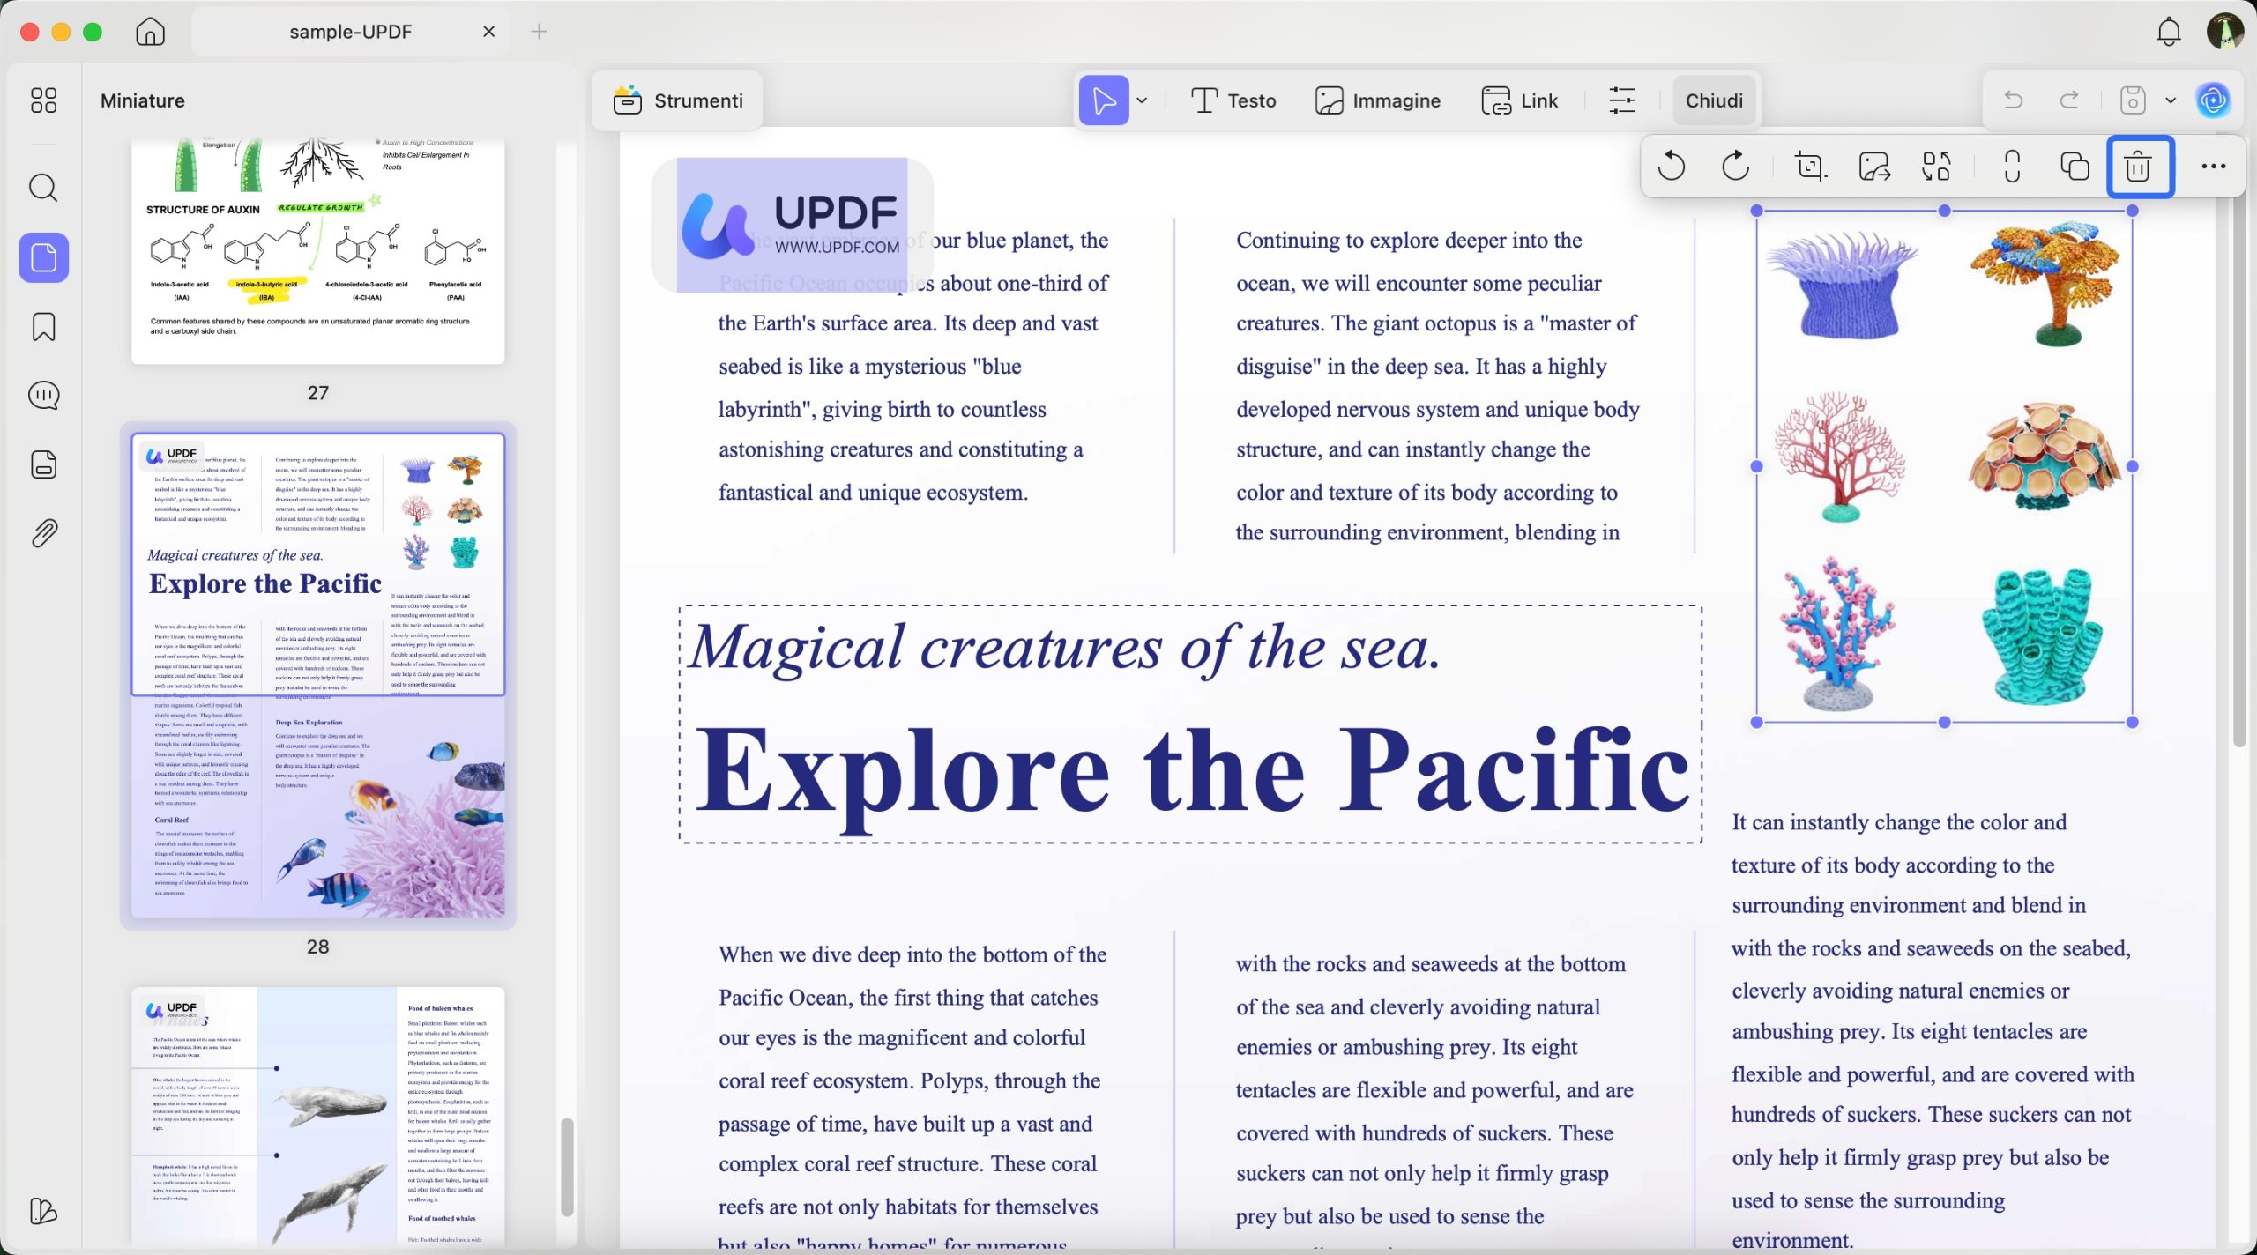Select page 28 thumbnail
Viewport: 2257px width, 1255px height.
(x=317, y=676)
